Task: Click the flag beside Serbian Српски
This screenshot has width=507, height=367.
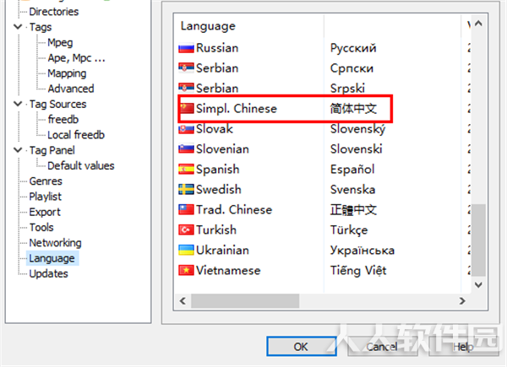Action: (x=186, y=68)
